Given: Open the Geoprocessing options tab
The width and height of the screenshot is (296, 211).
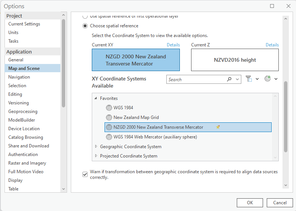Looking at the screenshot, I should (23, 111).
